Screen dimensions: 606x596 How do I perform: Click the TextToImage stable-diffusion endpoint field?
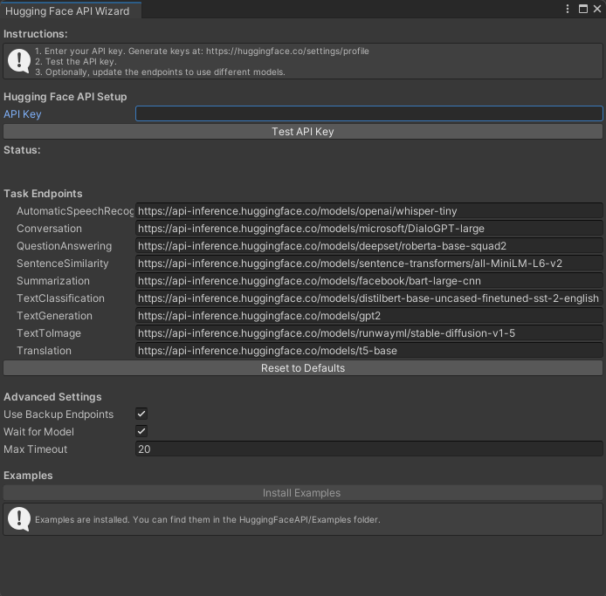[368, 333]
